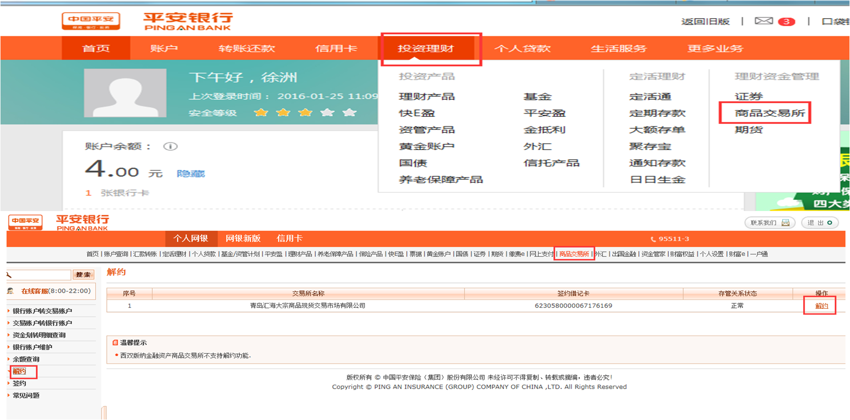
Task: Click exchange name 青岛汇海大宗商品现货交易市场有限公司
Action: tap(308, 306)
